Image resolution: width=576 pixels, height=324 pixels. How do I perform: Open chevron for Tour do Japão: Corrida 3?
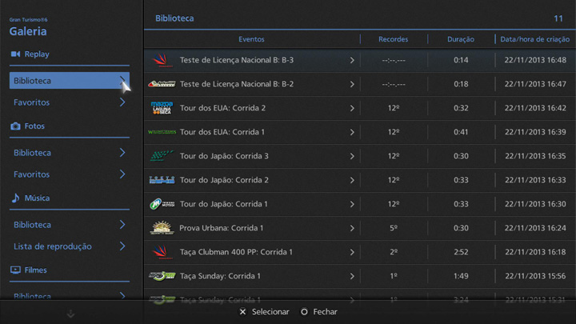click(x=352, y=156)
